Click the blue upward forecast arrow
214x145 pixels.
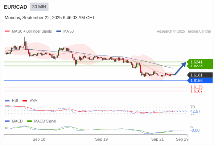pos(180,69)
